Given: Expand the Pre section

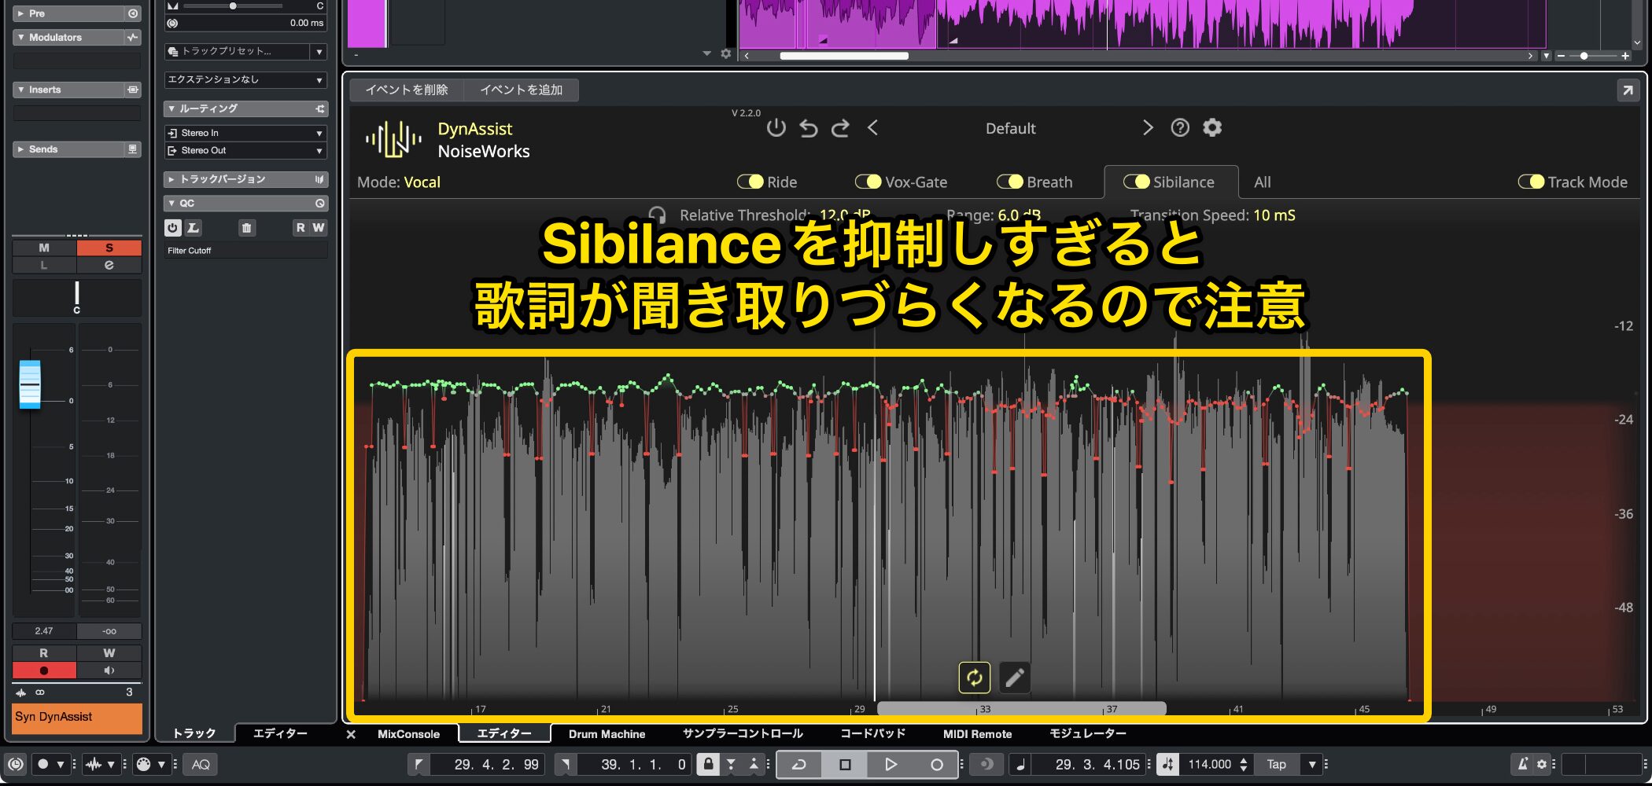Looking at the screenshot, I should click(x=21, y=13).
